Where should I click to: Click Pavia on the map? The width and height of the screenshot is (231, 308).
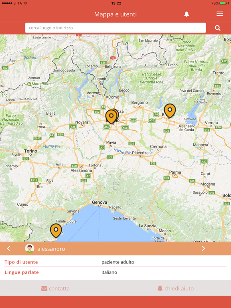point(111,142)
